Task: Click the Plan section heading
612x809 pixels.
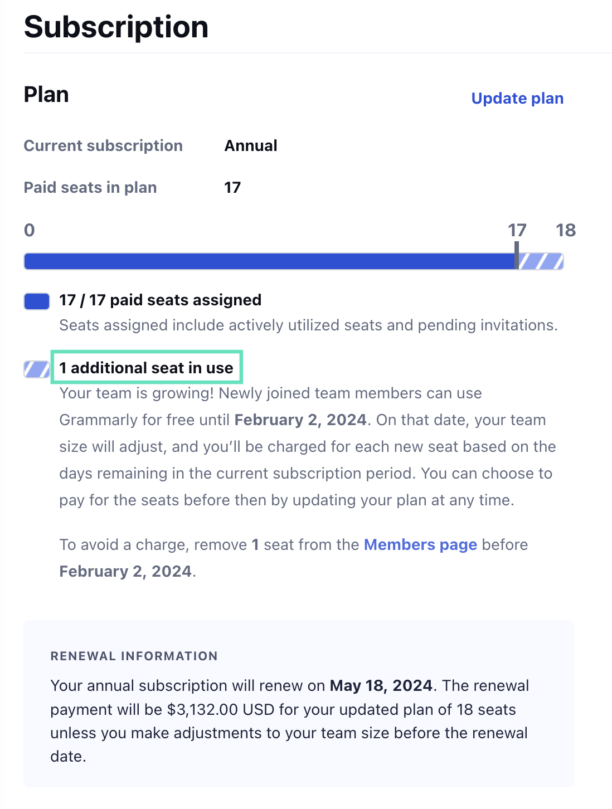Action: (x=46, y=95)
